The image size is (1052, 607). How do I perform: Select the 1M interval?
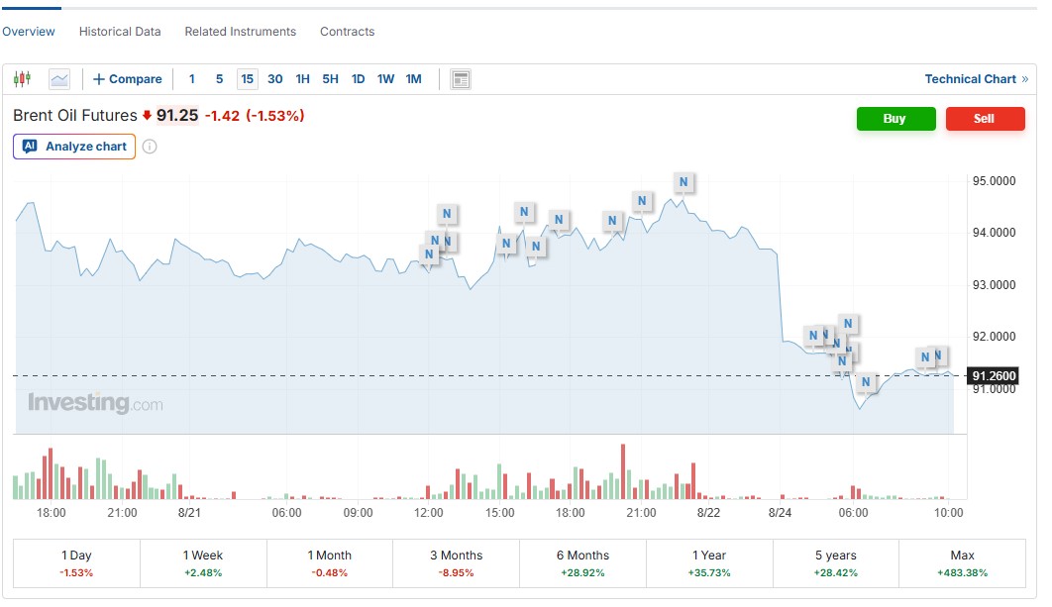[414, 79]
